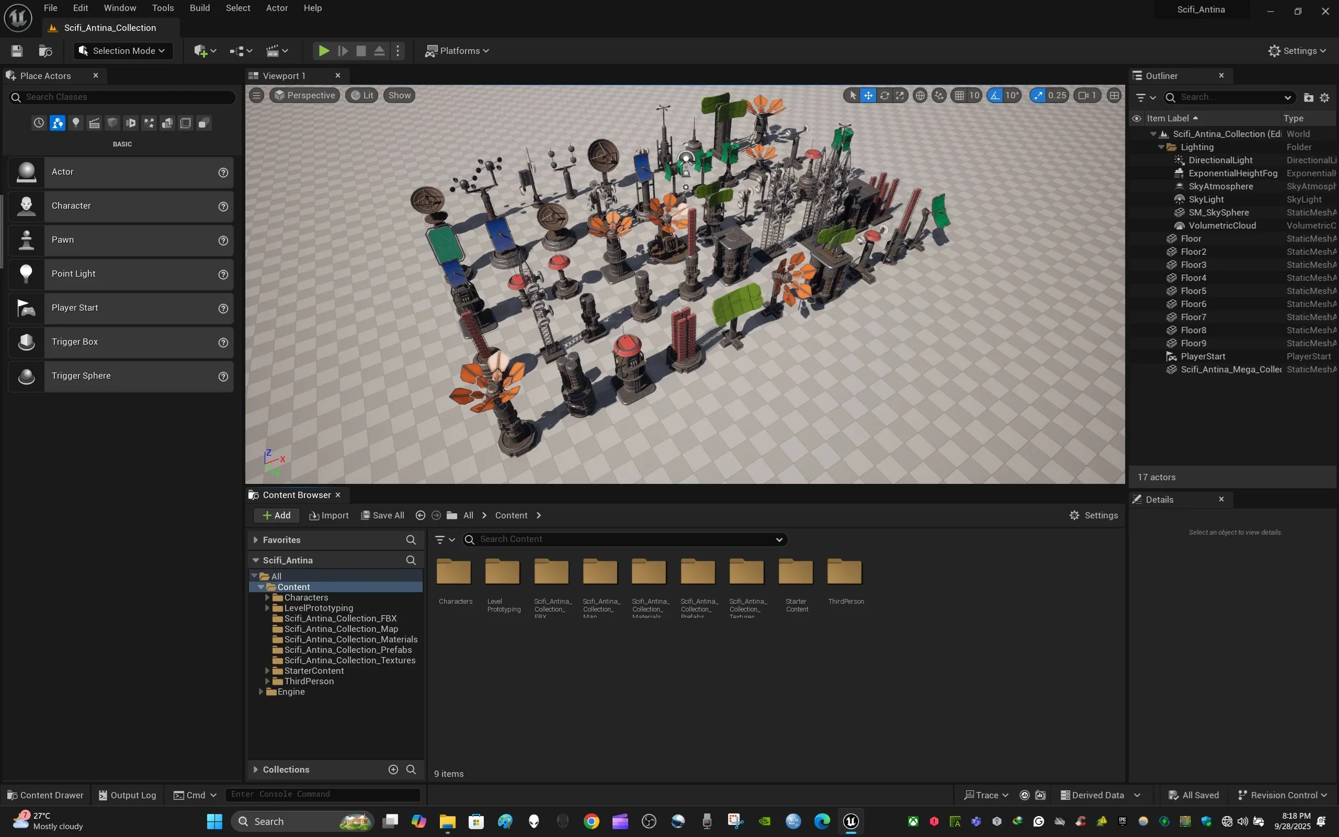Click the Save current level icon

pos(17,51)
